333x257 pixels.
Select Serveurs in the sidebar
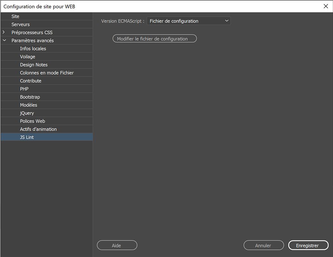click(x=20, y=24)
